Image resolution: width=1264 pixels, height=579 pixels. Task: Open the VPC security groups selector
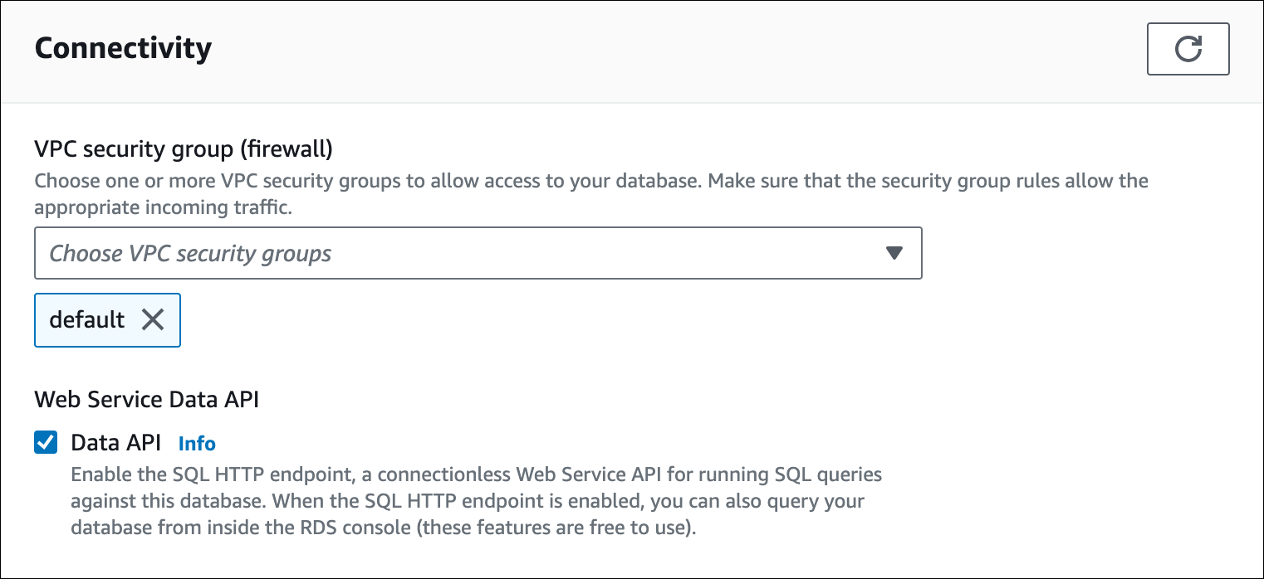(x=478, y=253)
